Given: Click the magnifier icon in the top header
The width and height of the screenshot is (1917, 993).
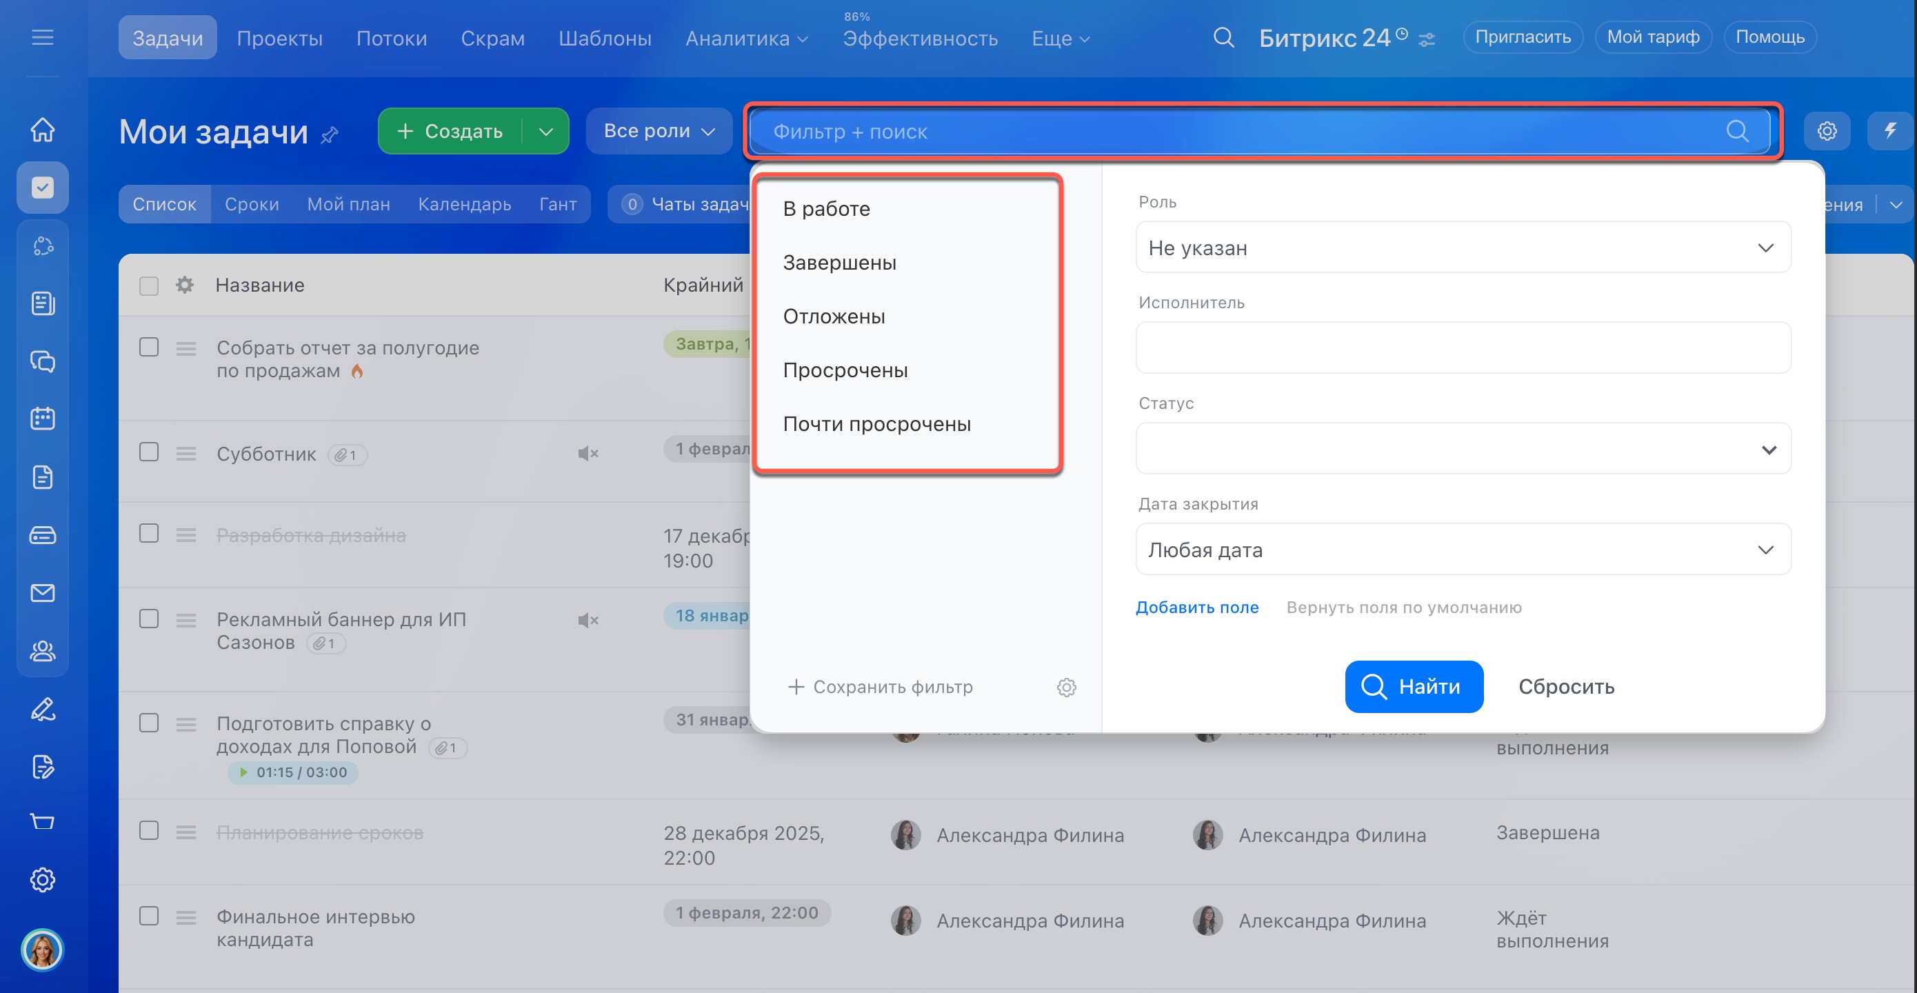Looking at the screenshot, I should (1223, 37).
